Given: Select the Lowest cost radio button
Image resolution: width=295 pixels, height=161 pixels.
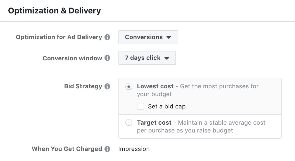Looking at the screenshot, I should (129, 87).
